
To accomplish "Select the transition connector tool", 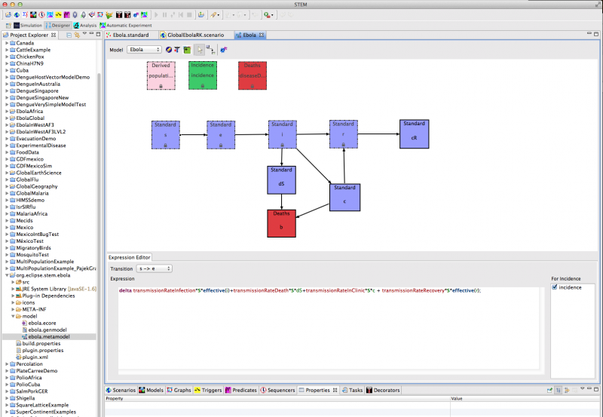I will coord(210,50).
